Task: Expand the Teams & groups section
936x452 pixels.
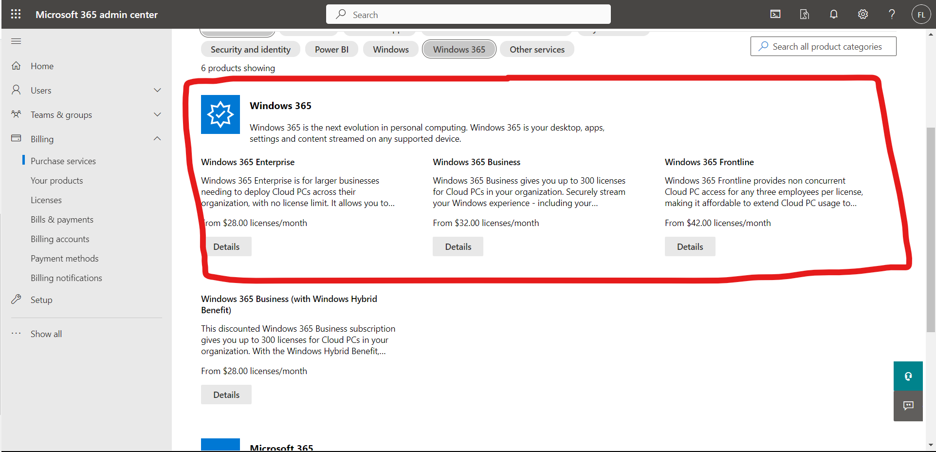Action: [157, 114]
